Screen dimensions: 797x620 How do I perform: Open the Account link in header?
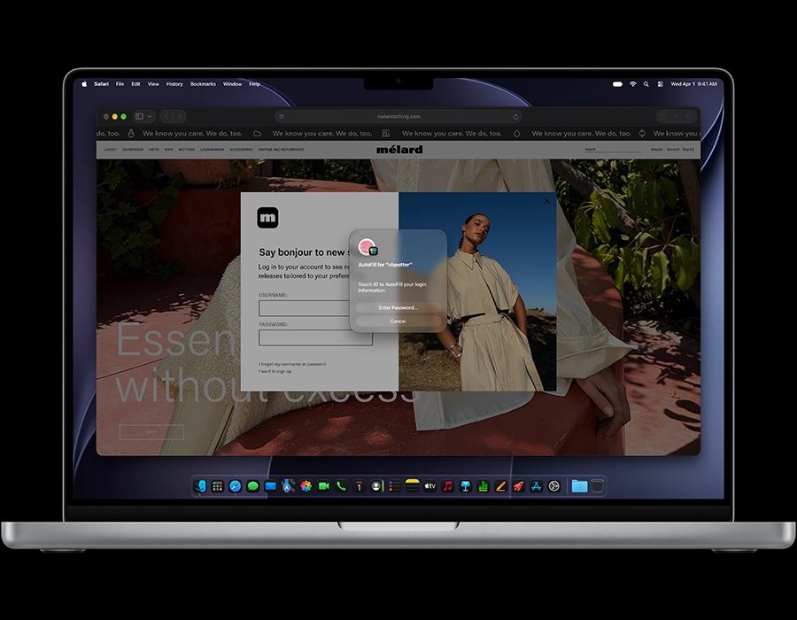click(x=673, y=150)
